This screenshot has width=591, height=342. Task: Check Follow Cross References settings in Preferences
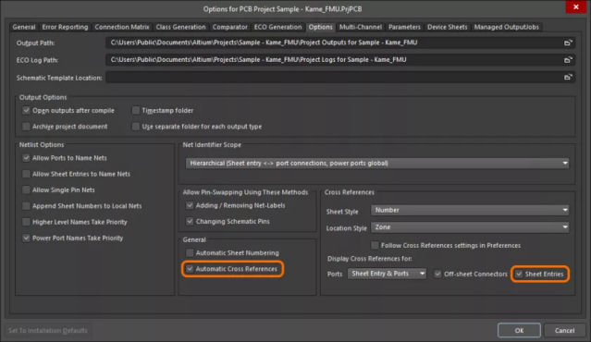pyautogui.click(x=375, y=245)
